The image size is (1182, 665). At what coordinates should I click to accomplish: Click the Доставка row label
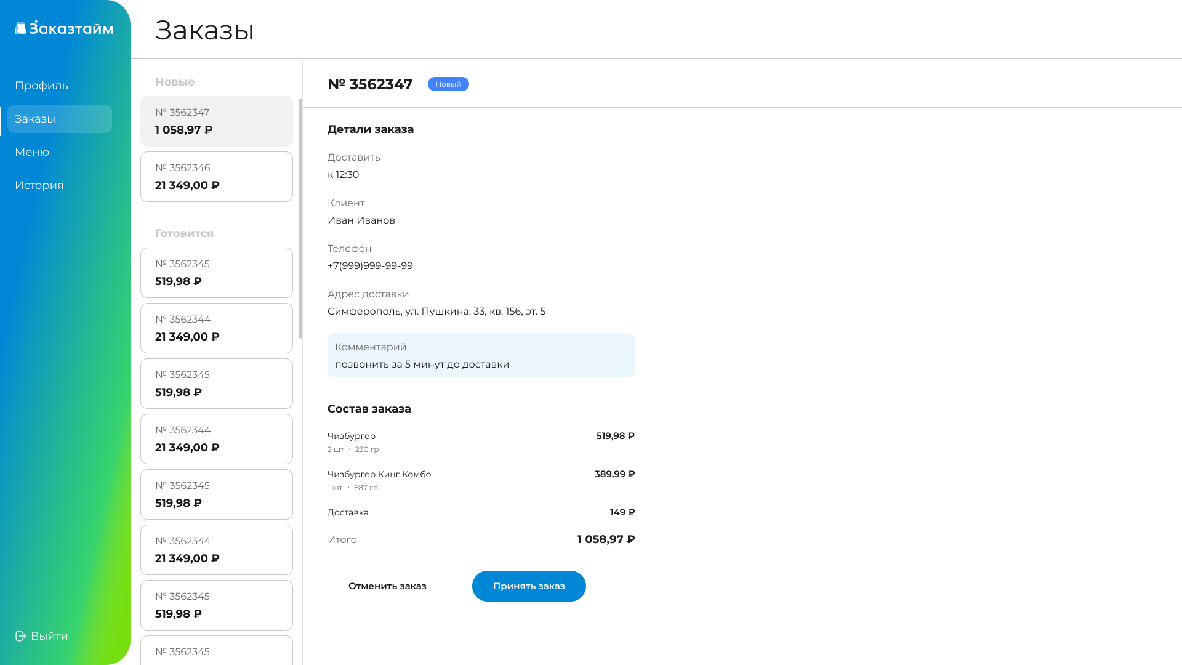pos(348,512)
